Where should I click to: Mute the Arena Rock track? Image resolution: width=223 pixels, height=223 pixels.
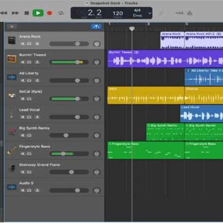pos(23,44)
